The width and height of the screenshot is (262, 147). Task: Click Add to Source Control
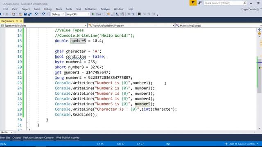pyautogui.click(x=242, y=144)
